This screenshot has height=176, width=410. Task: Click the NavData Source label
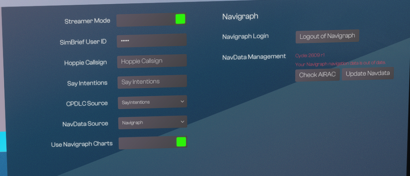pos(85,124)
